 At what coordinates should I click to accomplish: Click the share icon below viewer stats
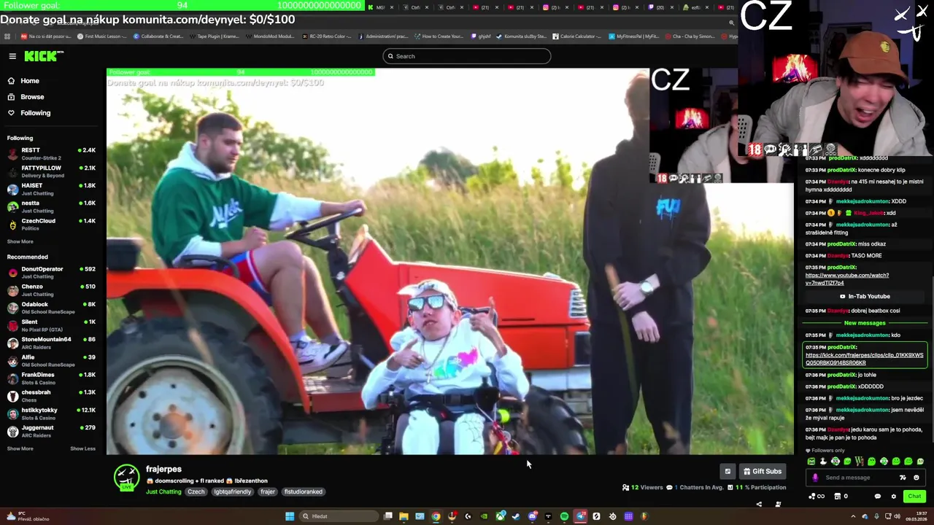coord(759,504)
